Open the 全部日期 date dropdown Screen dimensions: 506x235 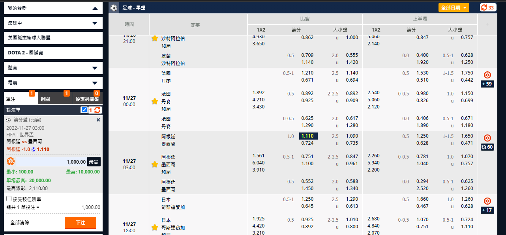point(454,8)
